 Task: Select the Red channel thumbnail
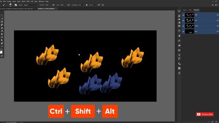[190, 20]
